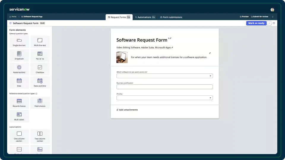This screenshot has height=160, width=285.
Task: Select the Field choices element
Action: 40,103
